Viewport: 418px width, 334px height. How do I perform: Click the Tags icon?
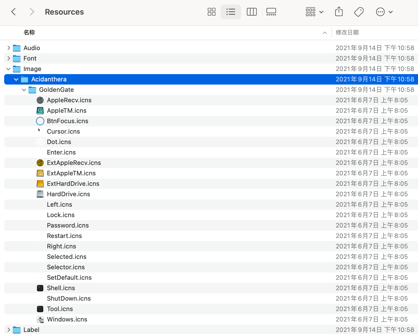tap(359, 12)
